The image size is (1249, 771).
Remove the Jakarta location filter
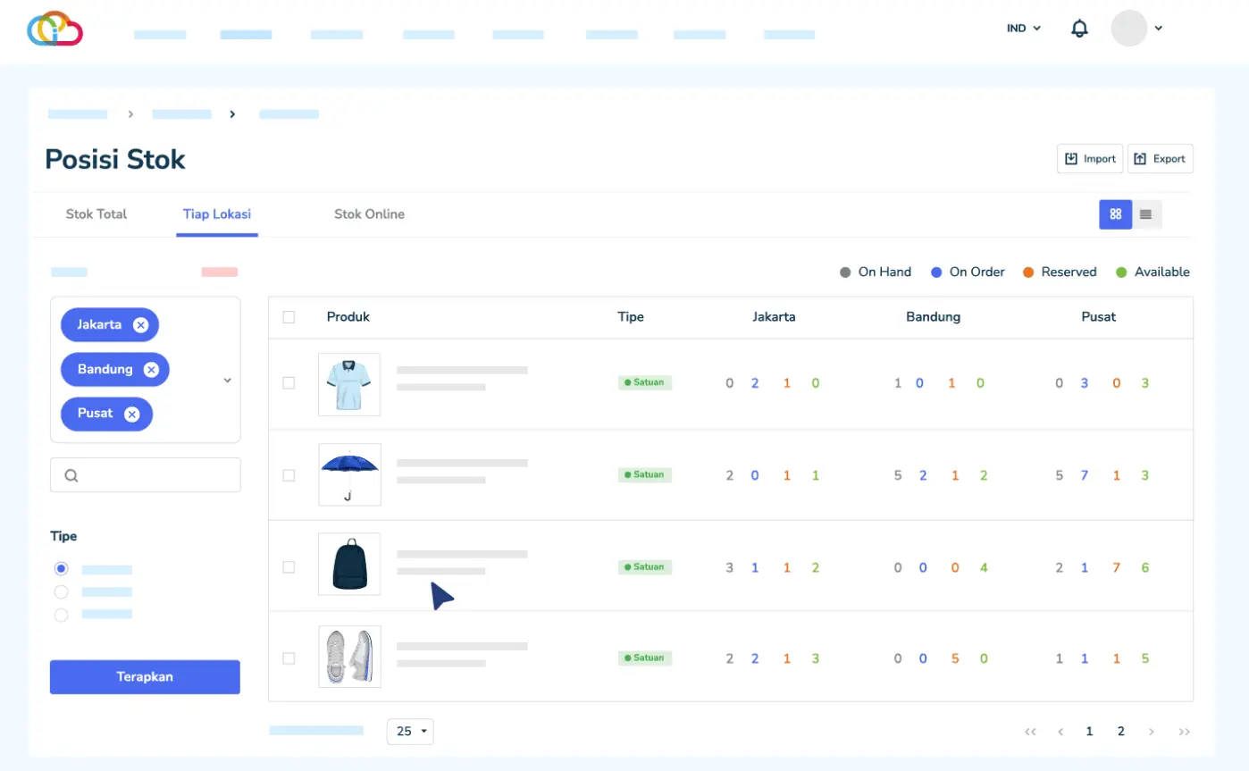tap(138, 324)
